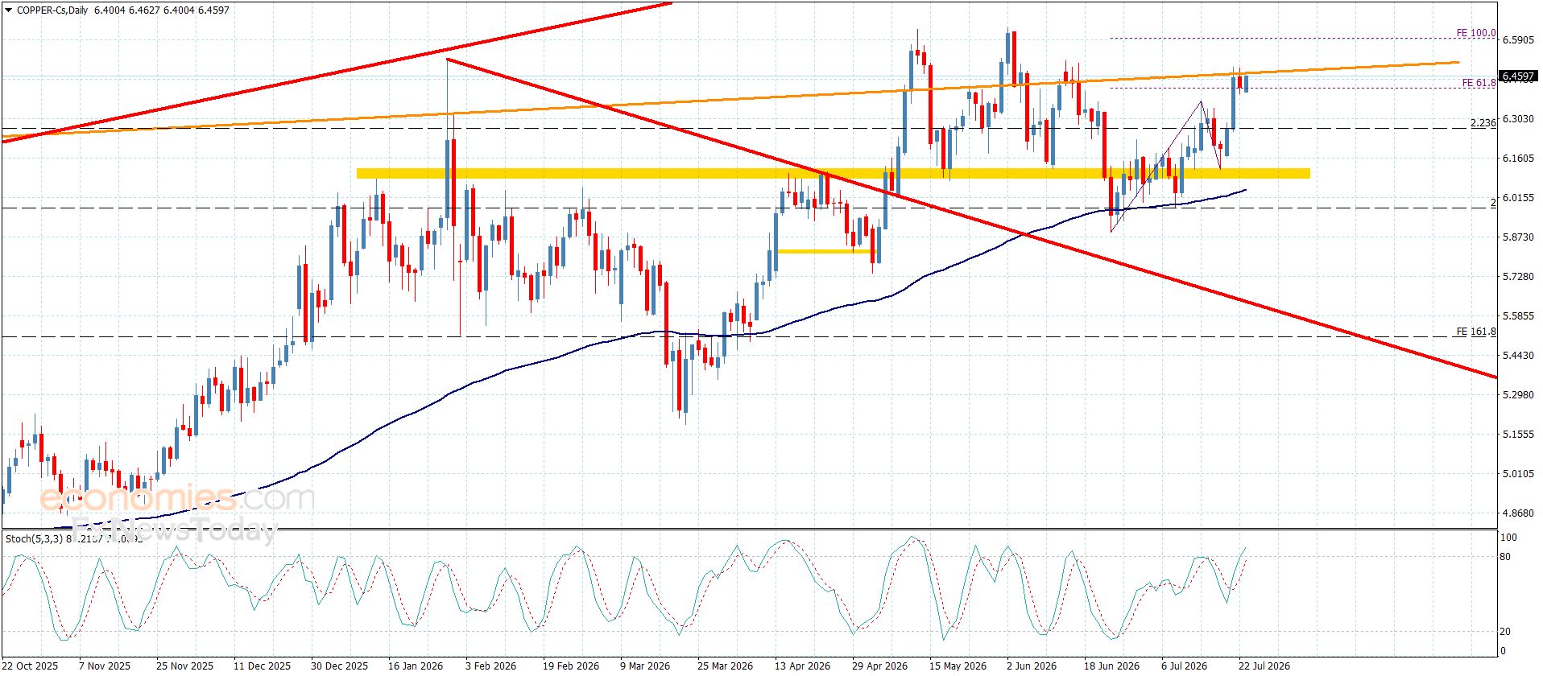Image resolution: width=1543 pixels, height=676 pixels.
Task: Click the 5.0105 price axis label
Action: (x=1518, y=474)
